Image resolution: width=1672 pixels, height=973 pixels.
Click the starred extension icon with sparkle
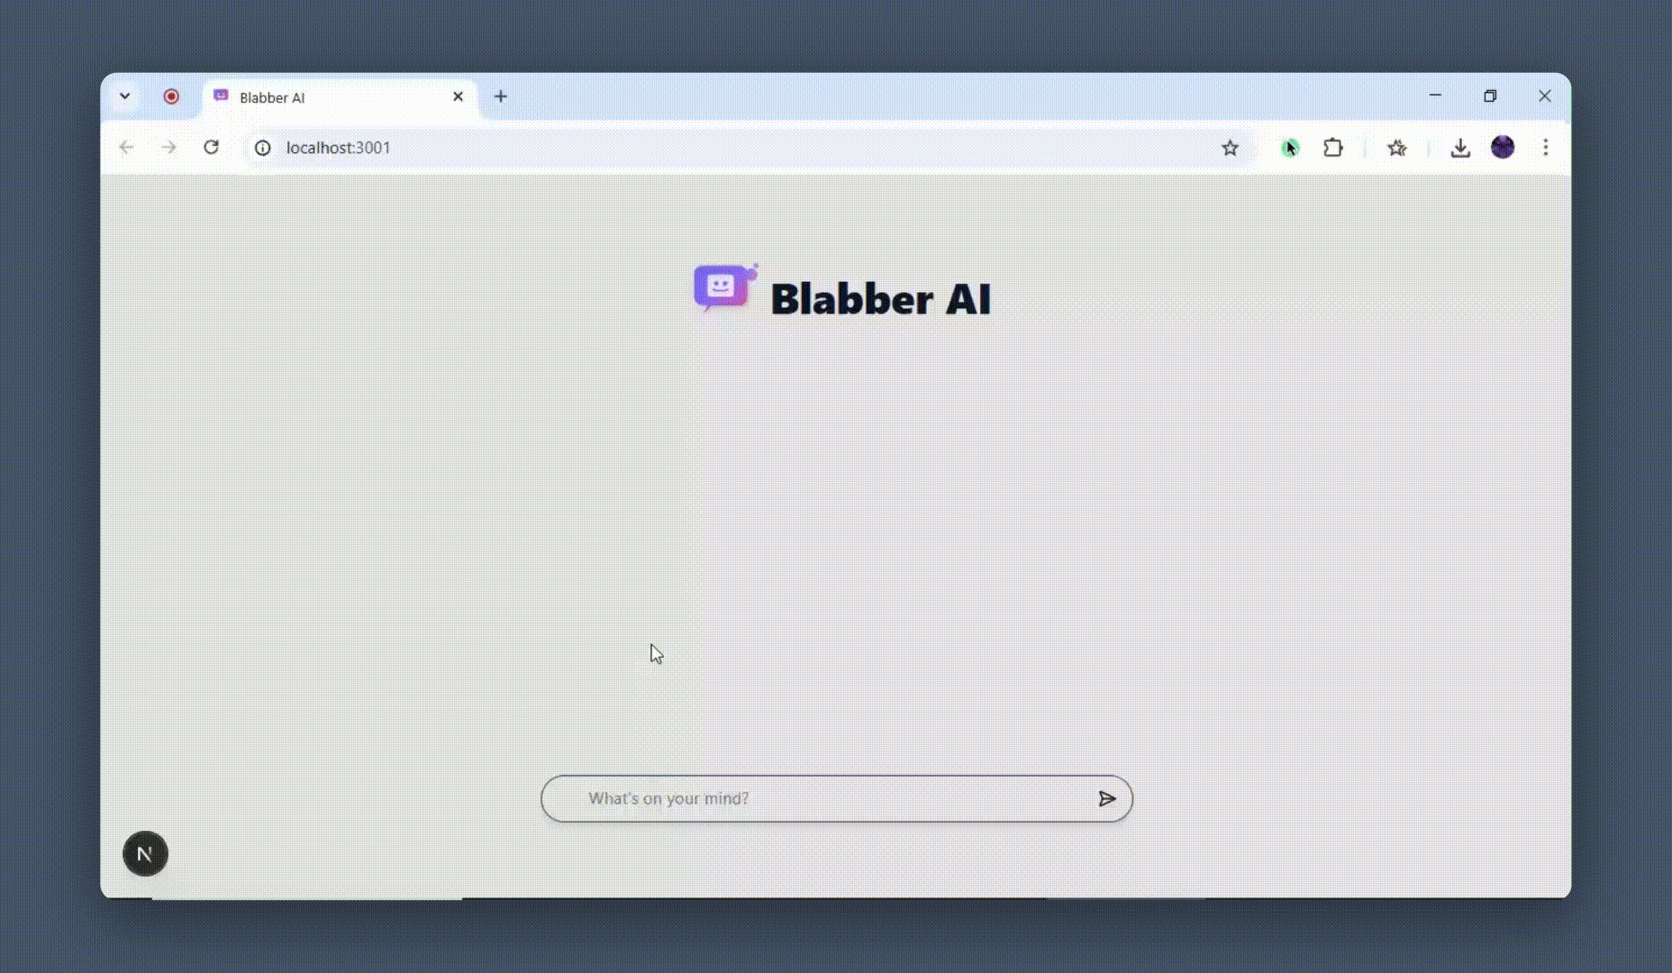(1397, 148)
